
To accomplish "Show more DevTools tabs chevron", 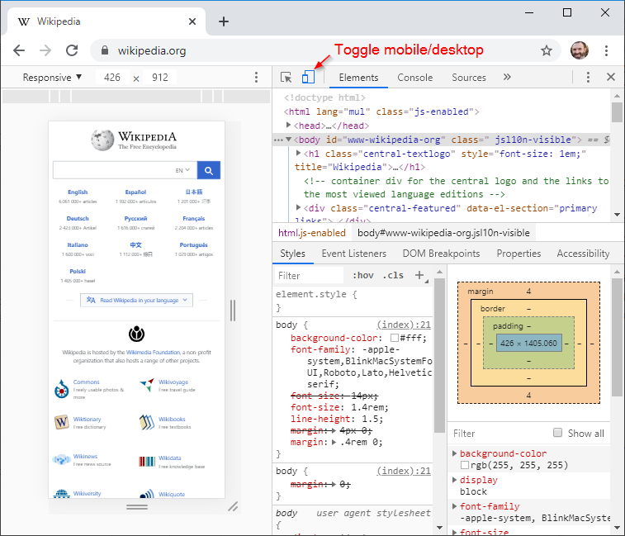I will coord(507,78).
